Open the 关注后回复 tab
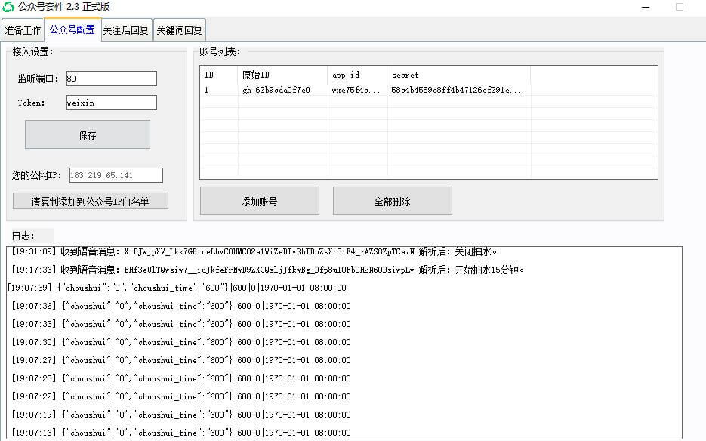This screenshot has width=706, height=441. tap(126, 30)
